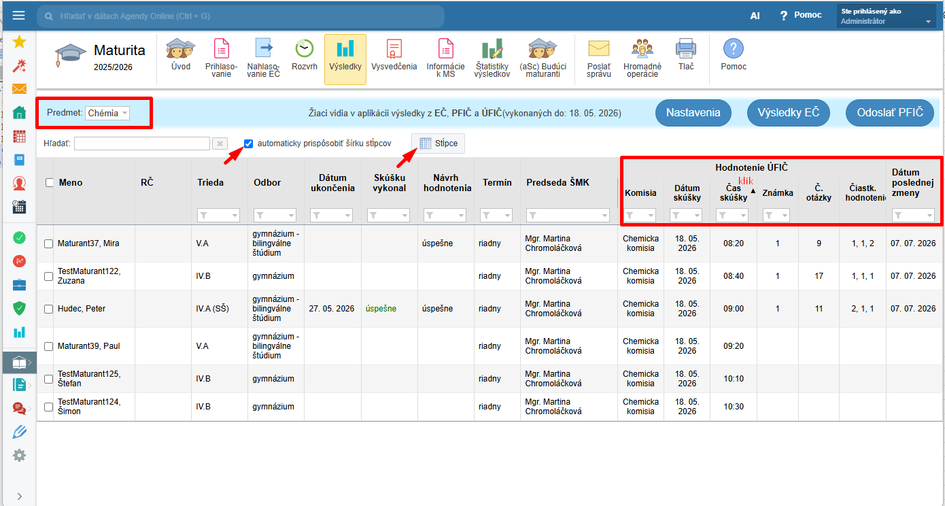Viewport: 945px width, 506px height.
Task: Open the green house home sidebar icon
Action: [19, 113]
